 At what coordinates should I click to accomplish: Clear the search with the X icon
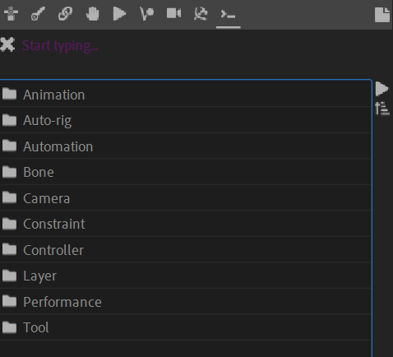point(7,45)
